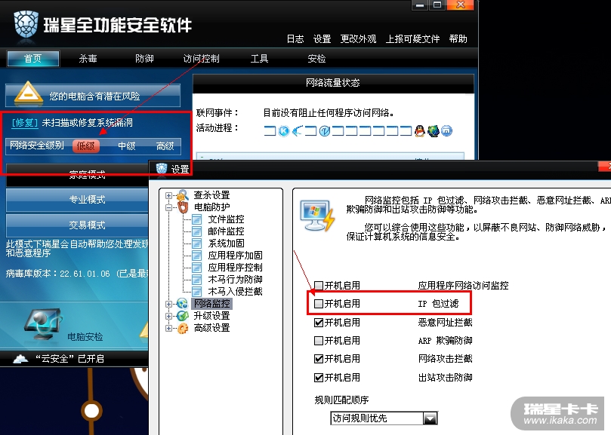Click 上报可疑文件 in the top menu
Screen dimensions: 611x435
(x=412, y=39)
